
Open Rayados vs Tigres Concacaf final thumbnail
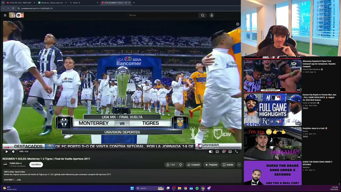coord(273,75)
